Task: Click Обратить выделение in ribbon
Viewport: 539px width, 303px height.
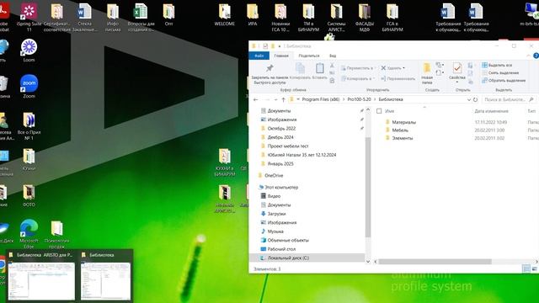Action: (504, 81)
